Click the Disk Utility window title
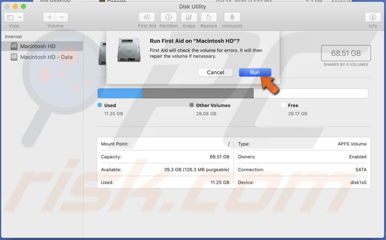Image resolution: width=386 pixels, height=240 pixels. 193,7
